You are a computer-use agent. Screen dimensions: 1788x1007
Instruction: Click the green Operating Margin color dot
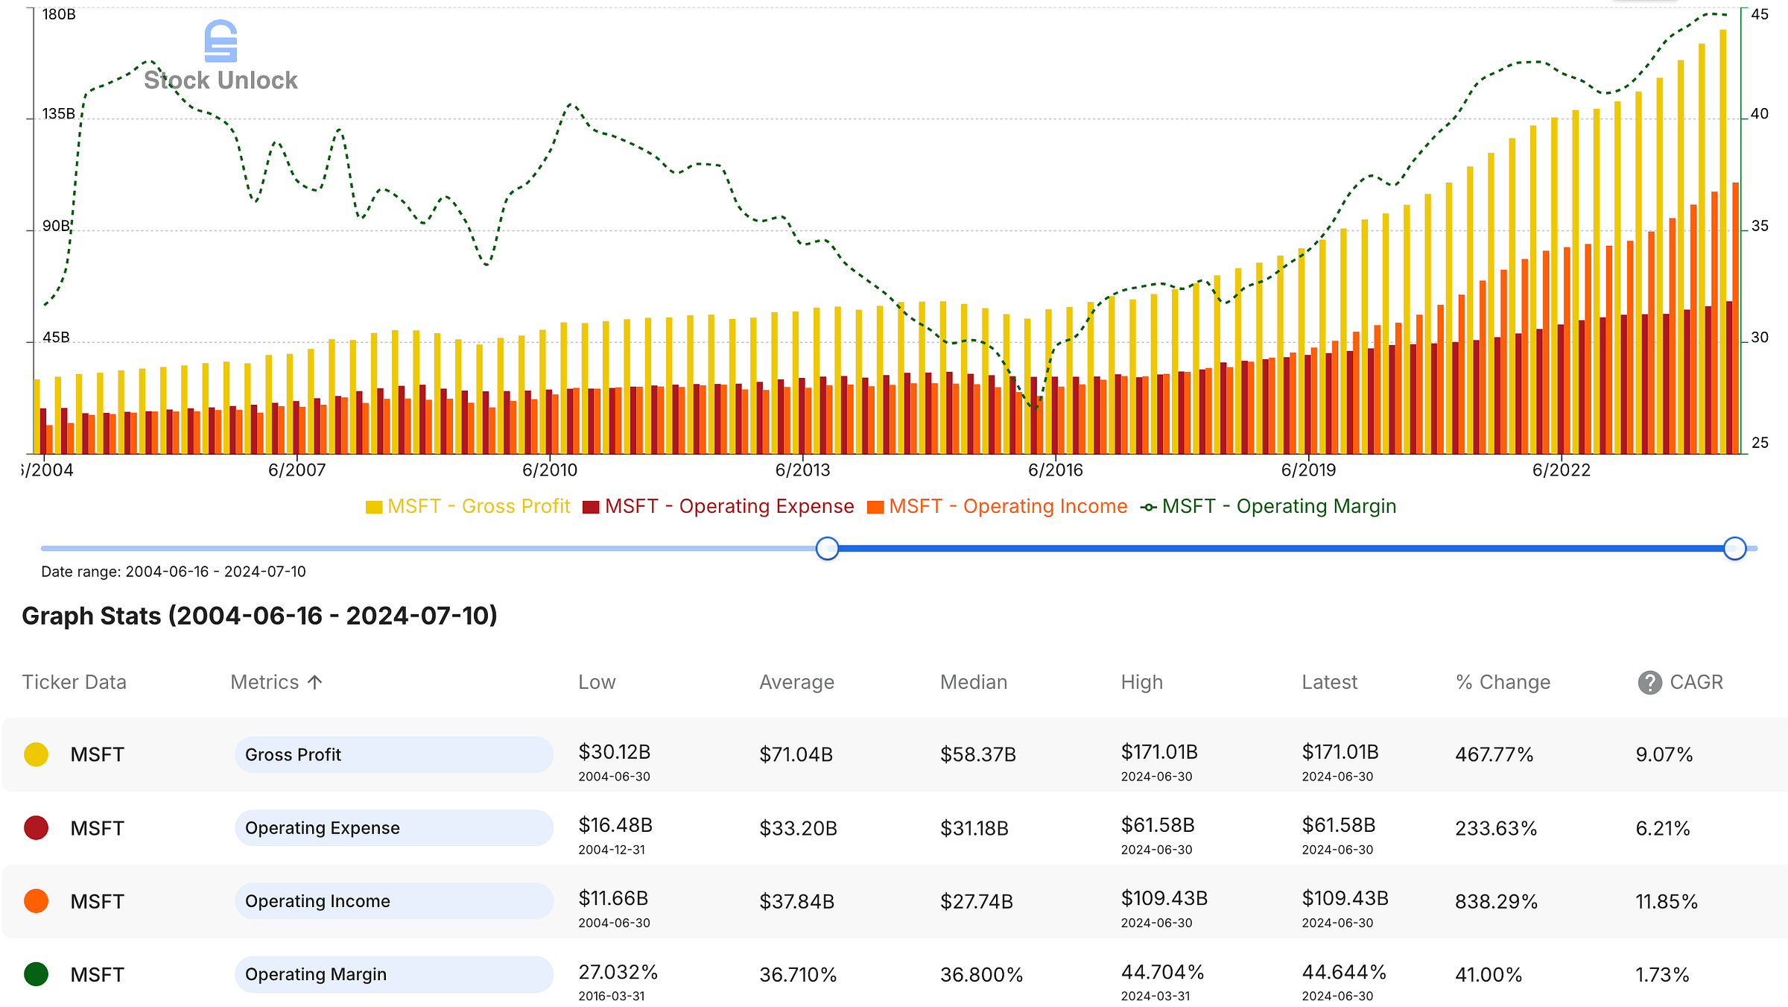37,973
